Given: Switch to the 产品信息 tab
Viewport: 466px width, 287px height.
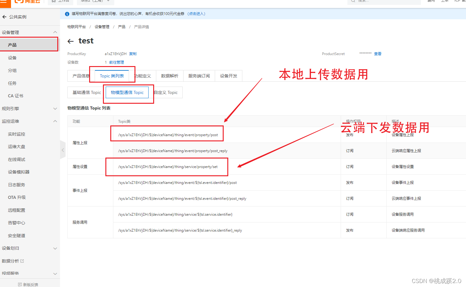Looking at the screenshot, I should tap(81, 76).
